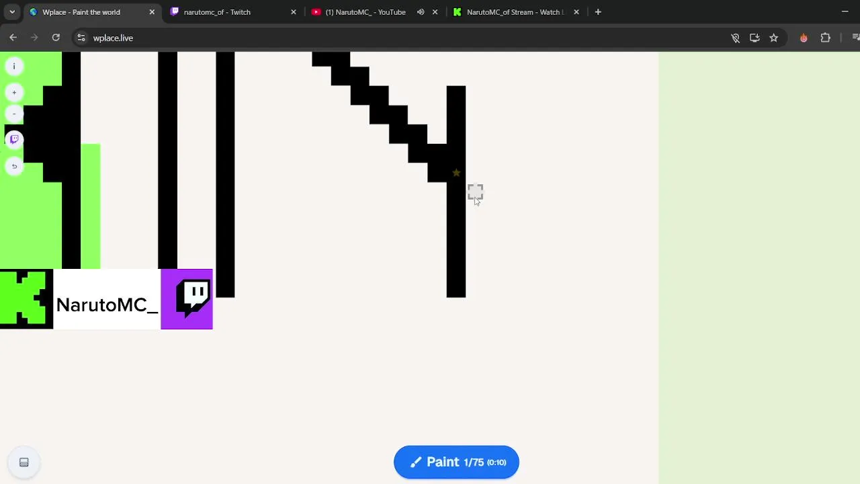Zoom out with the minus button
Screen dimensions: 860x484
(x=14, y=114)
